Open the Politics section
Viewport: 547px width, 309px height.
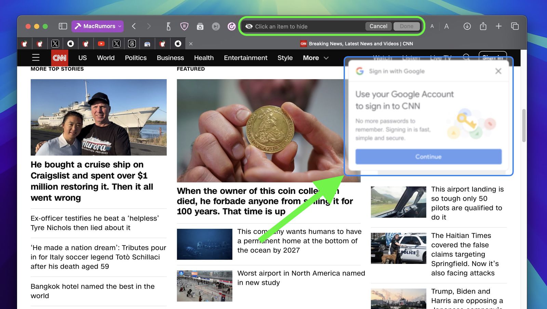(136, 58)
